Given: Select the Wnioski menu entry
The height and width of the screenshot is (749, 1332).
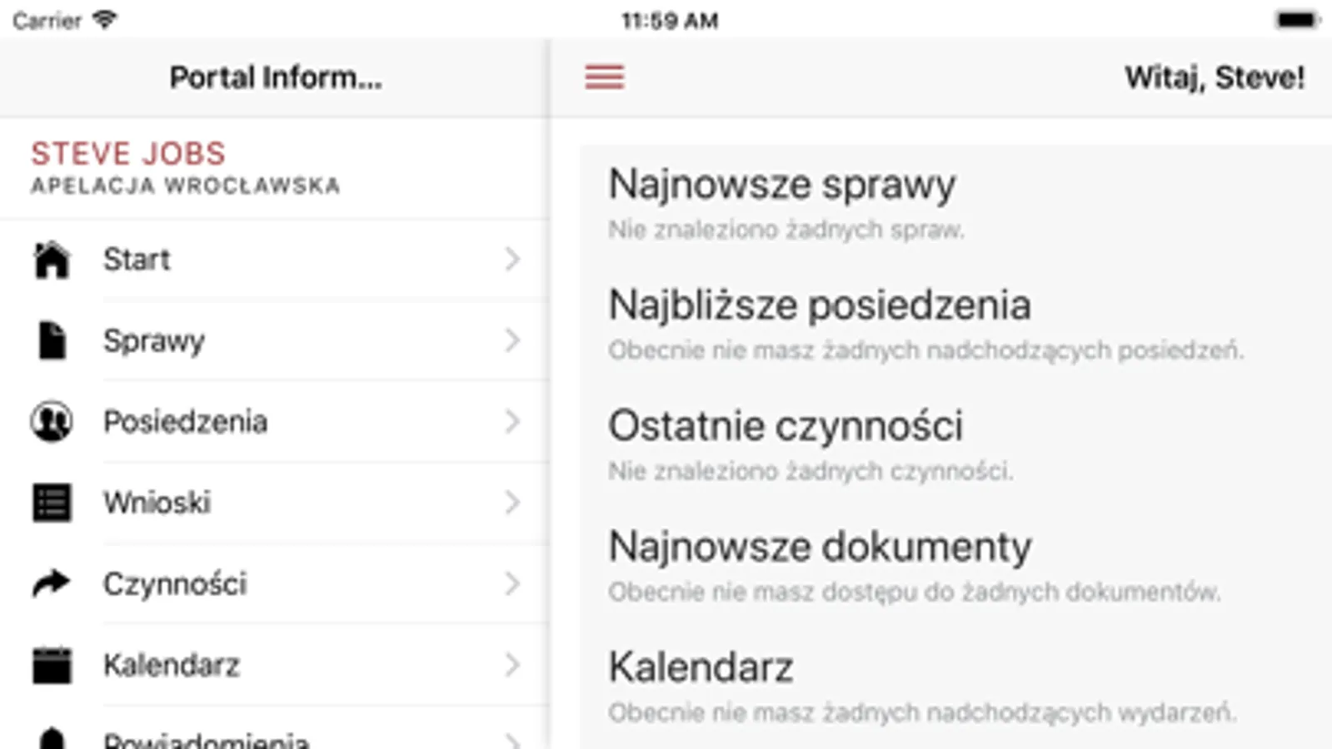Looking at the screenshot, I should (157, 503).
